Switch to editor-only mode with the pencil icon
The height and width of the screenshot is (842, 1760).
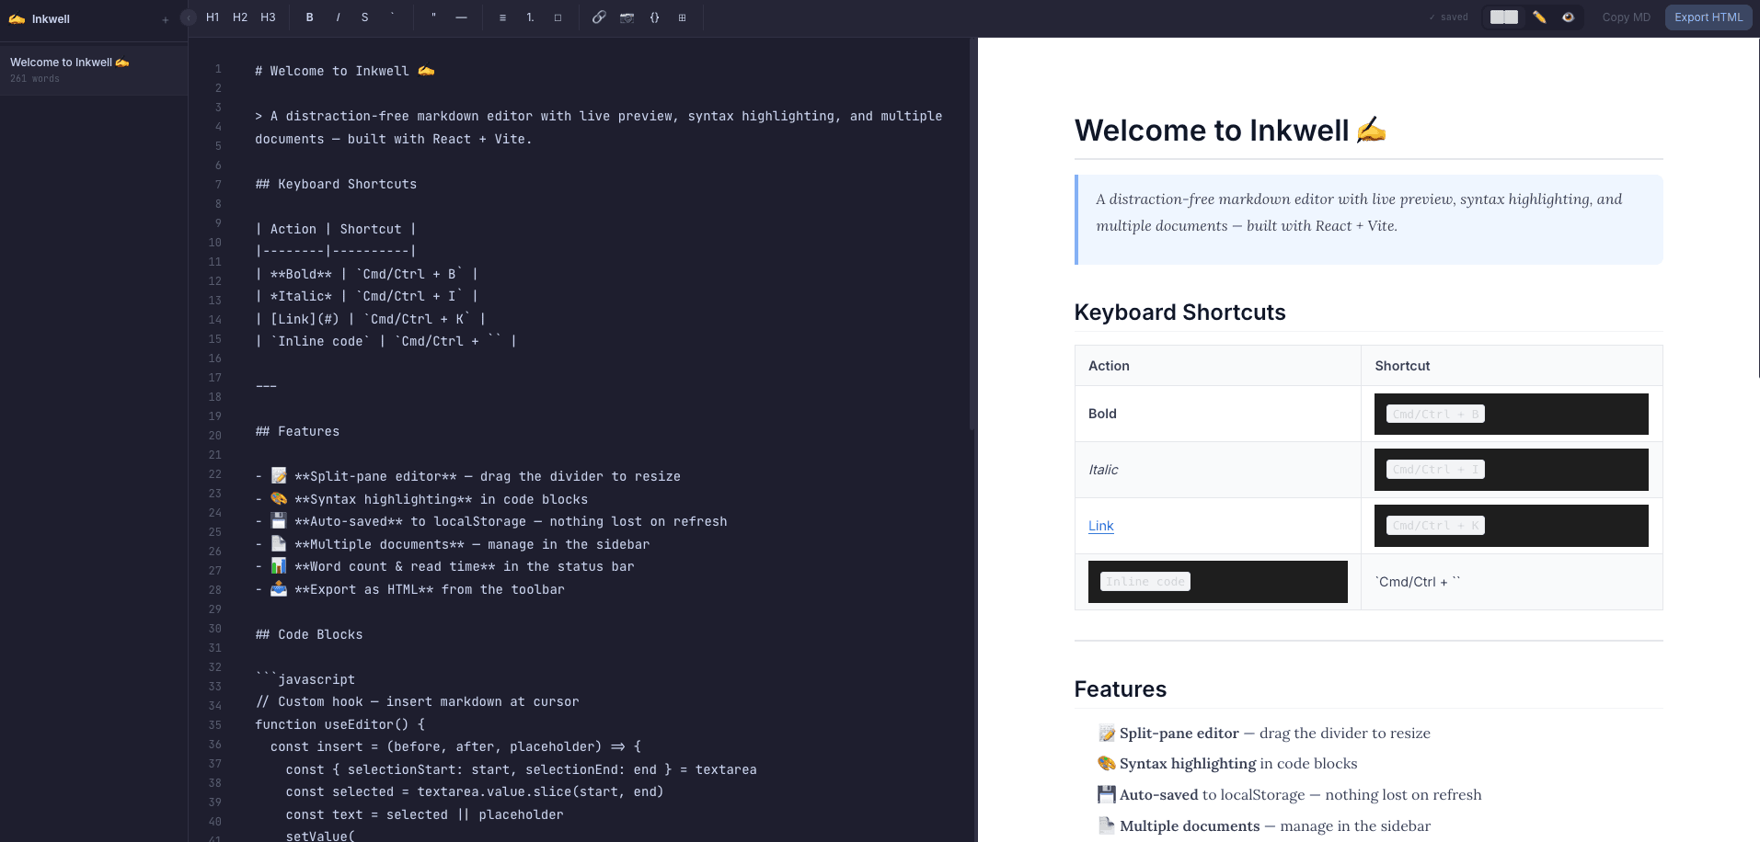[x=1539, y=17]
